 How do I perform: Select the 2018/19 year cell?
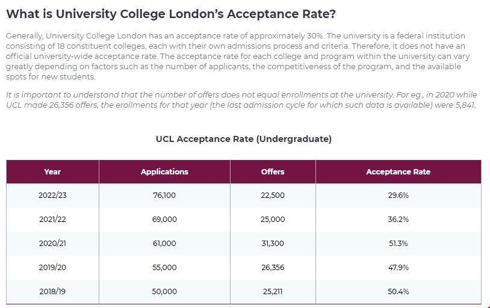(x=52, y=292)
